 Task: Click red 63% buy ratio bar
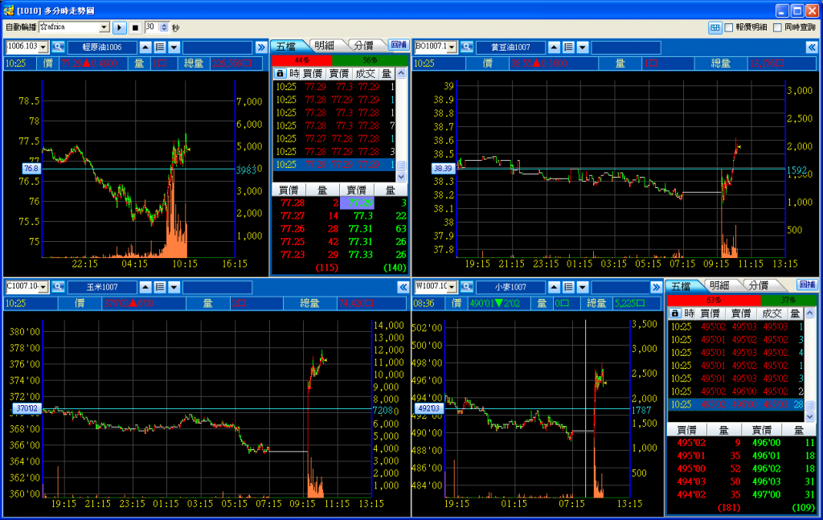(714, 300)
